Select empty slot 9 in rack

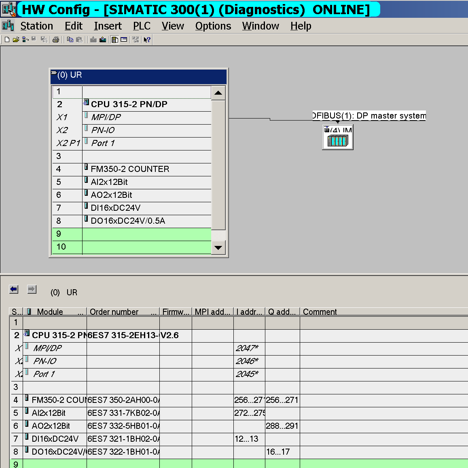coord(131,234)
